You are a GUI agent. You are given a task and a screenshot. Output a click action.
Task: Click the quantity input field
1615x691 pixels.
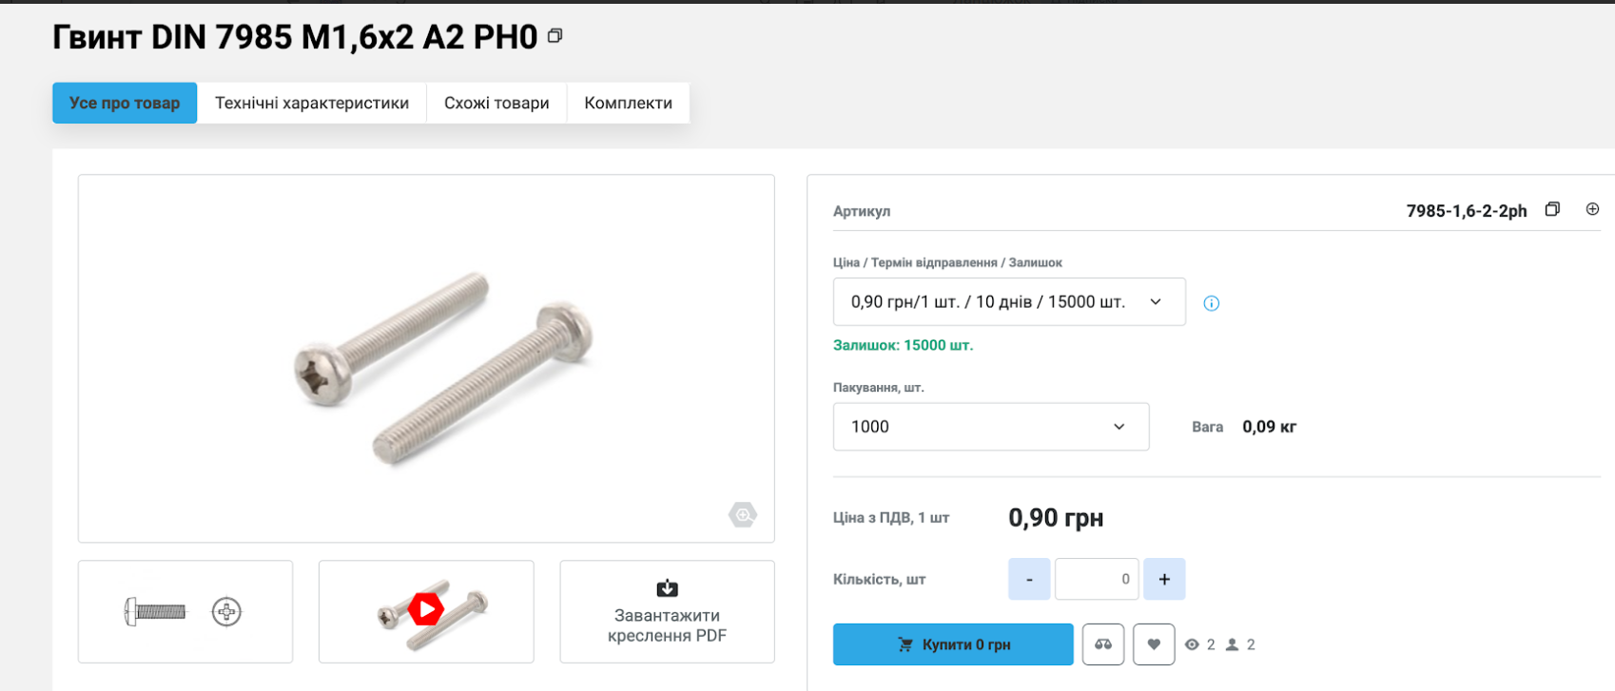(1097, 579)
